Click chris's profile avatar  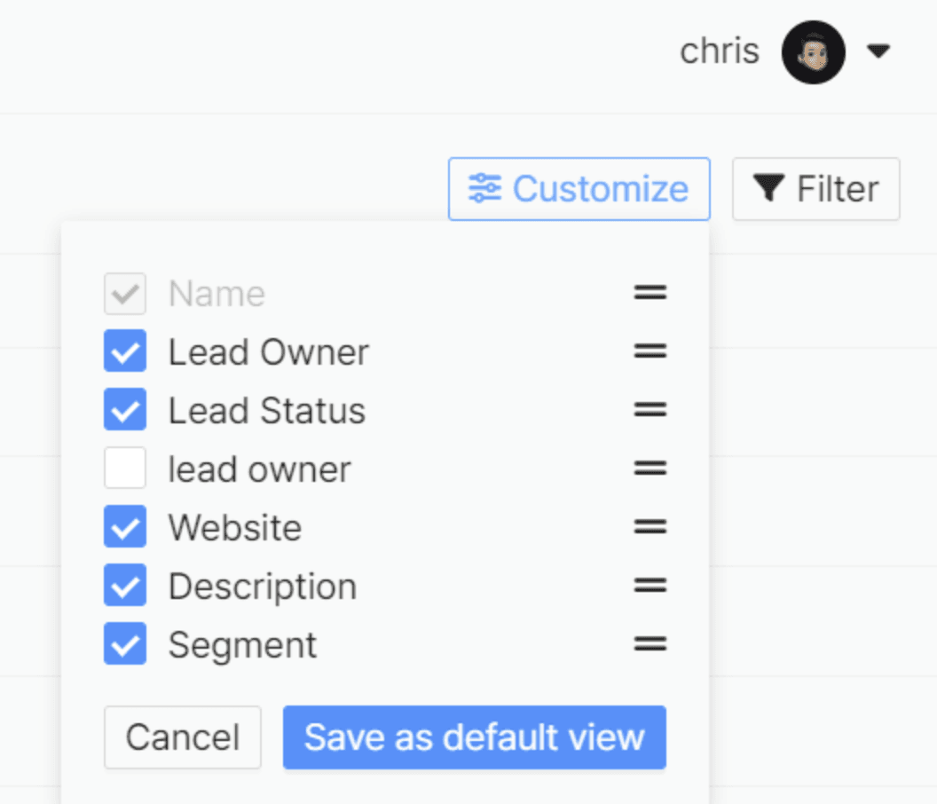pos(814,52)
